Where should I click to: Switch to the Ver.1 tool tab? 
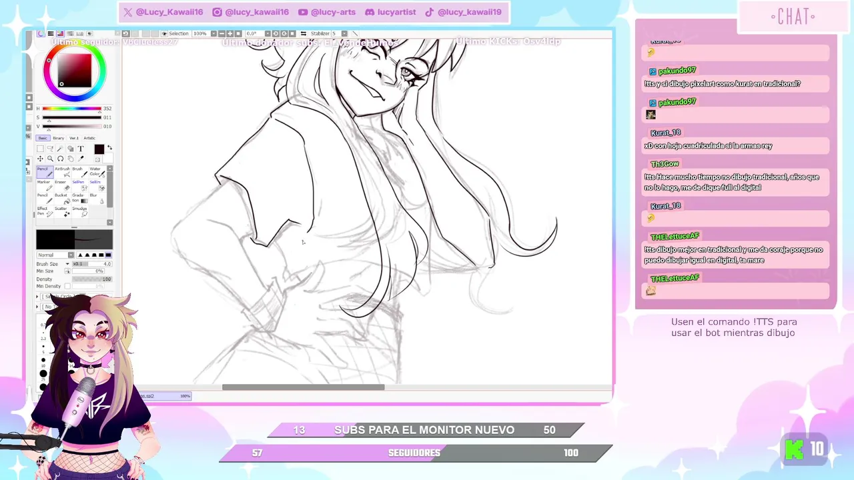[x=74, y=138]
